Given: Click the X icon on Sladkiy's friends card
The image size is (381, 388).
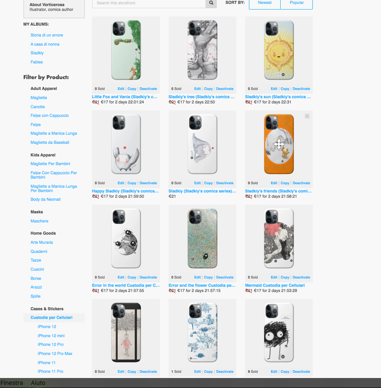Looking at the screenshot, I should coord(307,116).
